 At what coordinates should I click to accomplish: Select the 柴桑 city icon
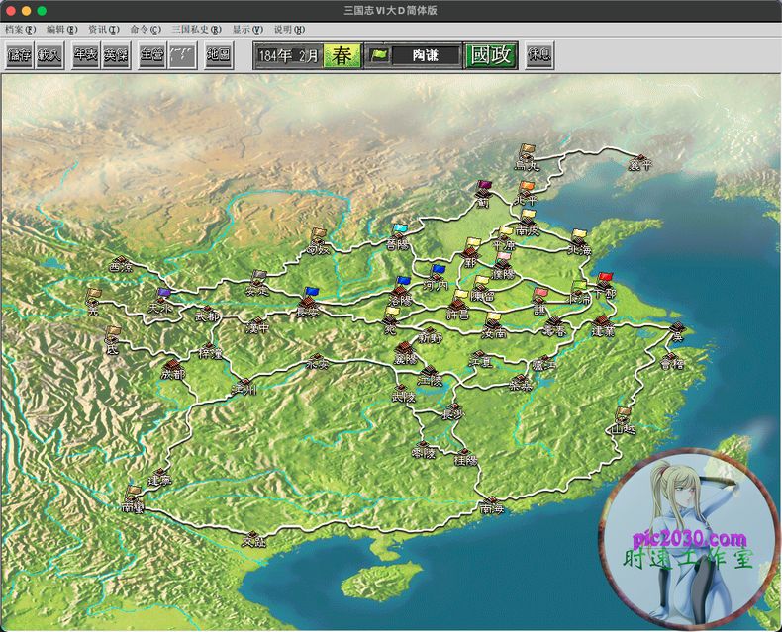click(521, 382)
